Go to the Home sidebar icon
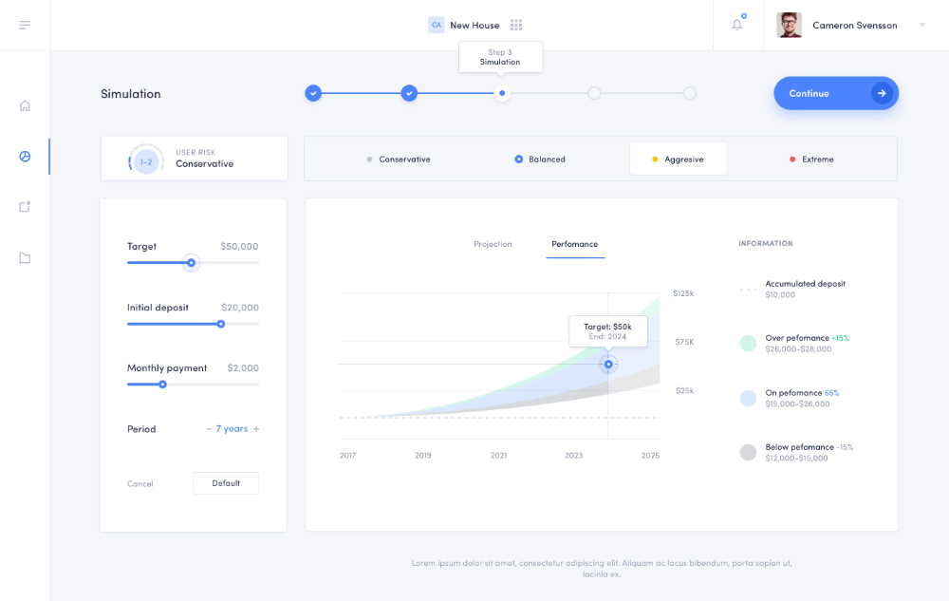 pyautogui.click(x=25, y=105)
